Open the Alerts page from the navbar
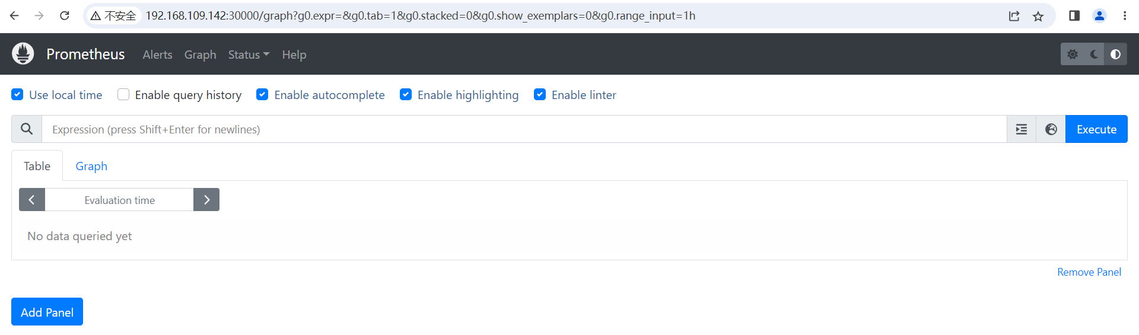The width and height of the screenshot is (1139, 335). (157, 55)
